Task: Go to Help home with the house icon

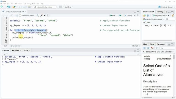Action: pos(152,48)
